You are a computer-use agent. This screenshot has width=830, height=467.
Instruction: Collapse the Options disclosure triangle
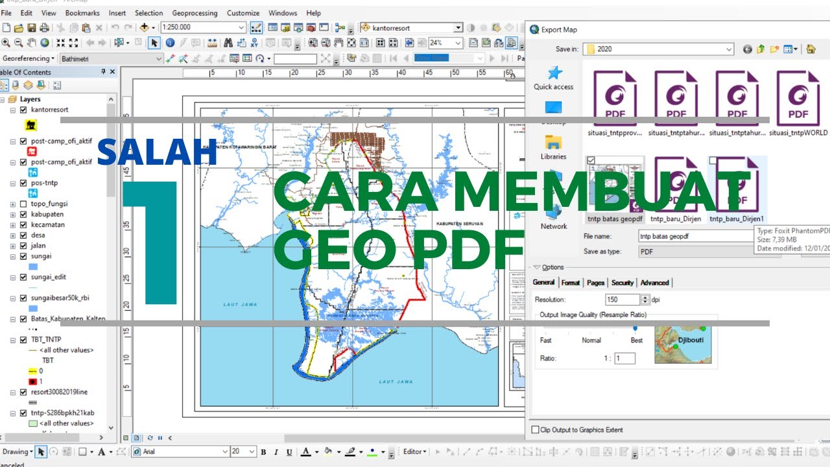537,267
